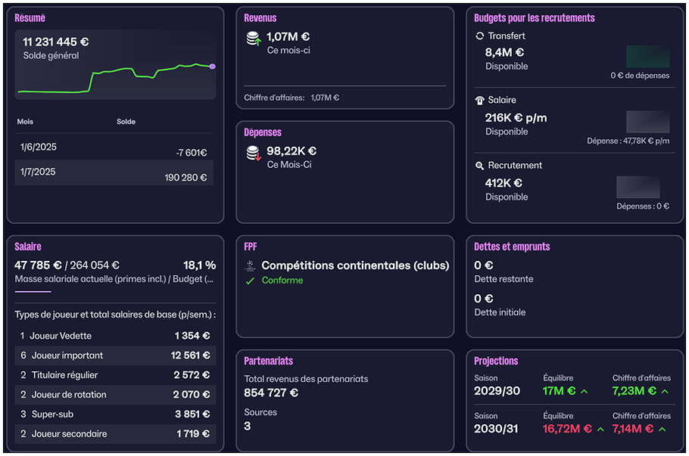Click the Recrutement magnifying glass icon
Screen dimensions: 689x456
479,166
